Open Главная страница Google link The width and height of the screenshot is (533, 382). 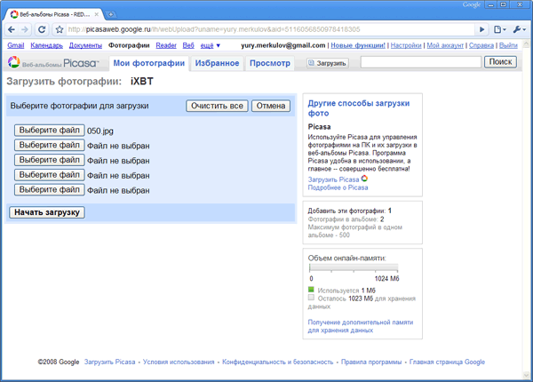click(447, 362)
